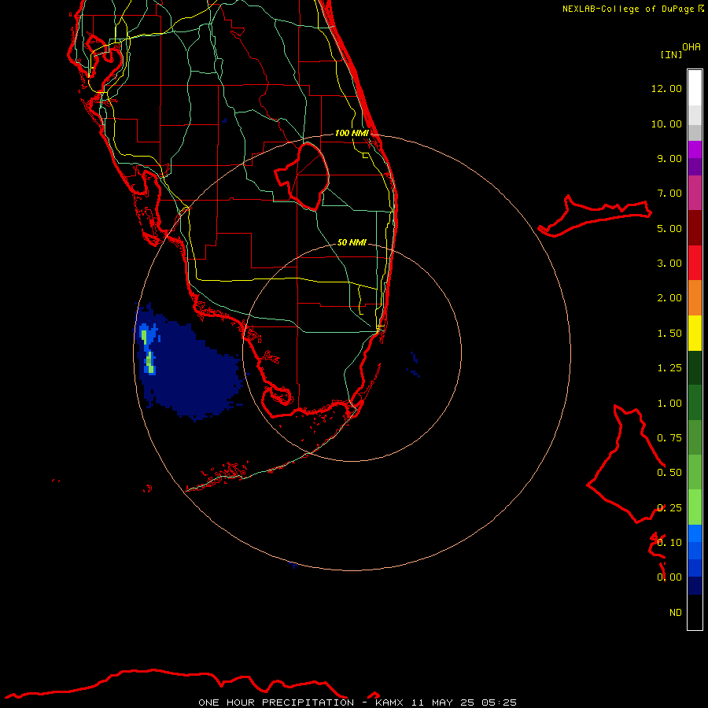Click the 'ONE HOUR PRECIPITATION' caption text
The width and height of the screenshot is (708, 708).
click(276, 702)
